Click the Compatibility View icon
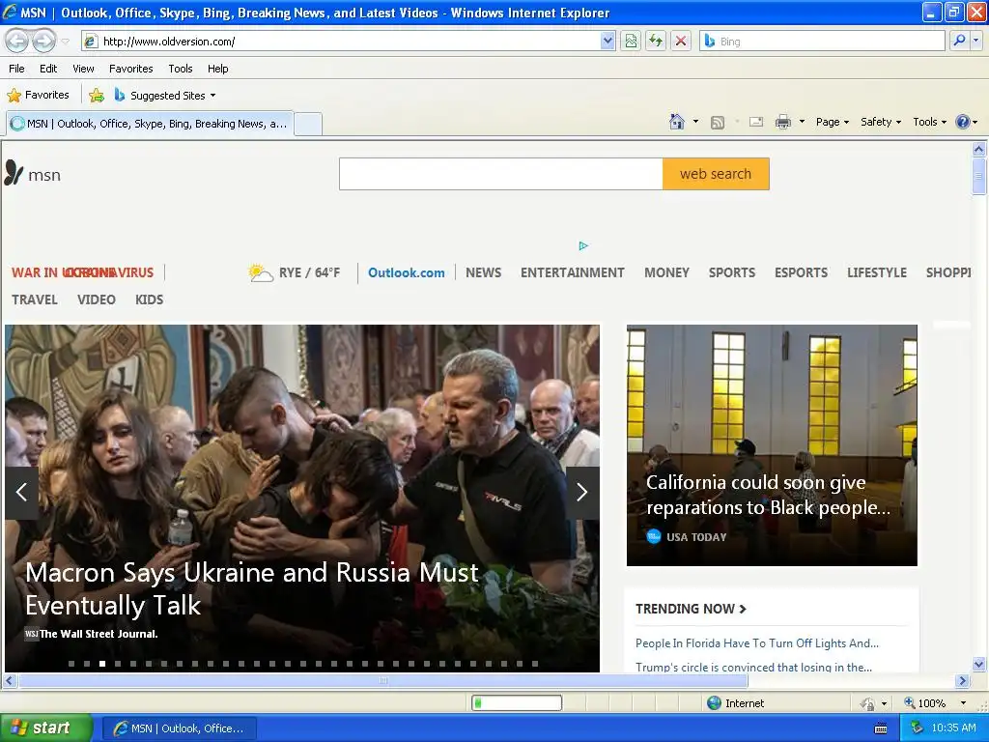The image size is (989, 742). [630, 41]
